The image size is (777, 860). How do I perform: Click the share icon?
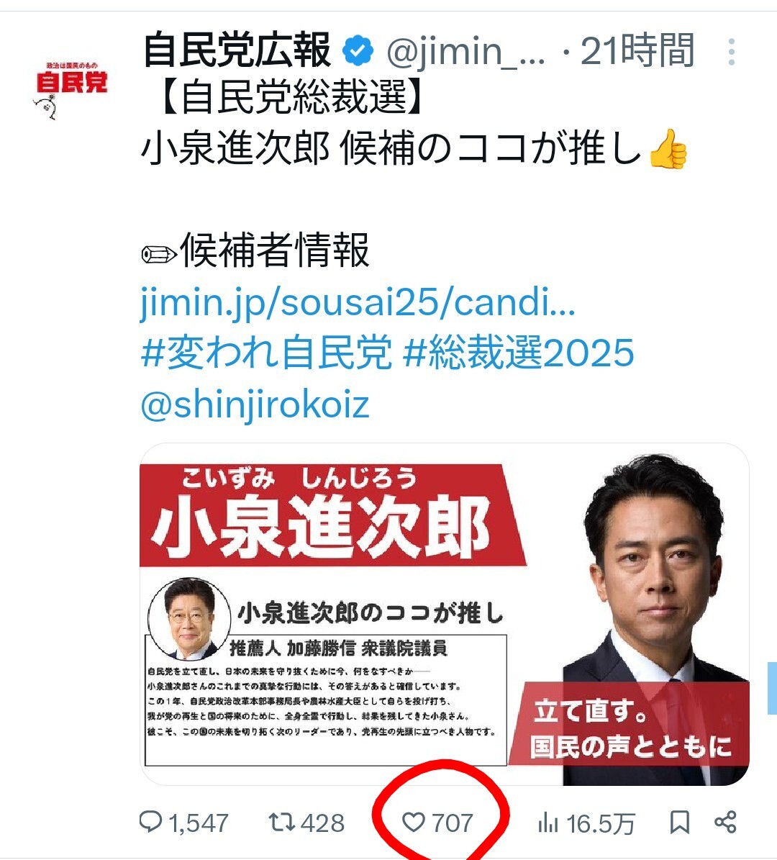click(725, 822)
